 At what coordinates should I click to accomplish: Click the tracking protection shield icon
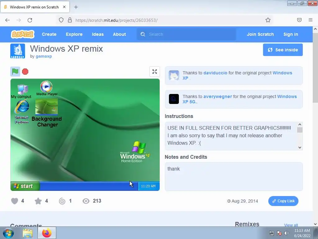coord(61,20)
